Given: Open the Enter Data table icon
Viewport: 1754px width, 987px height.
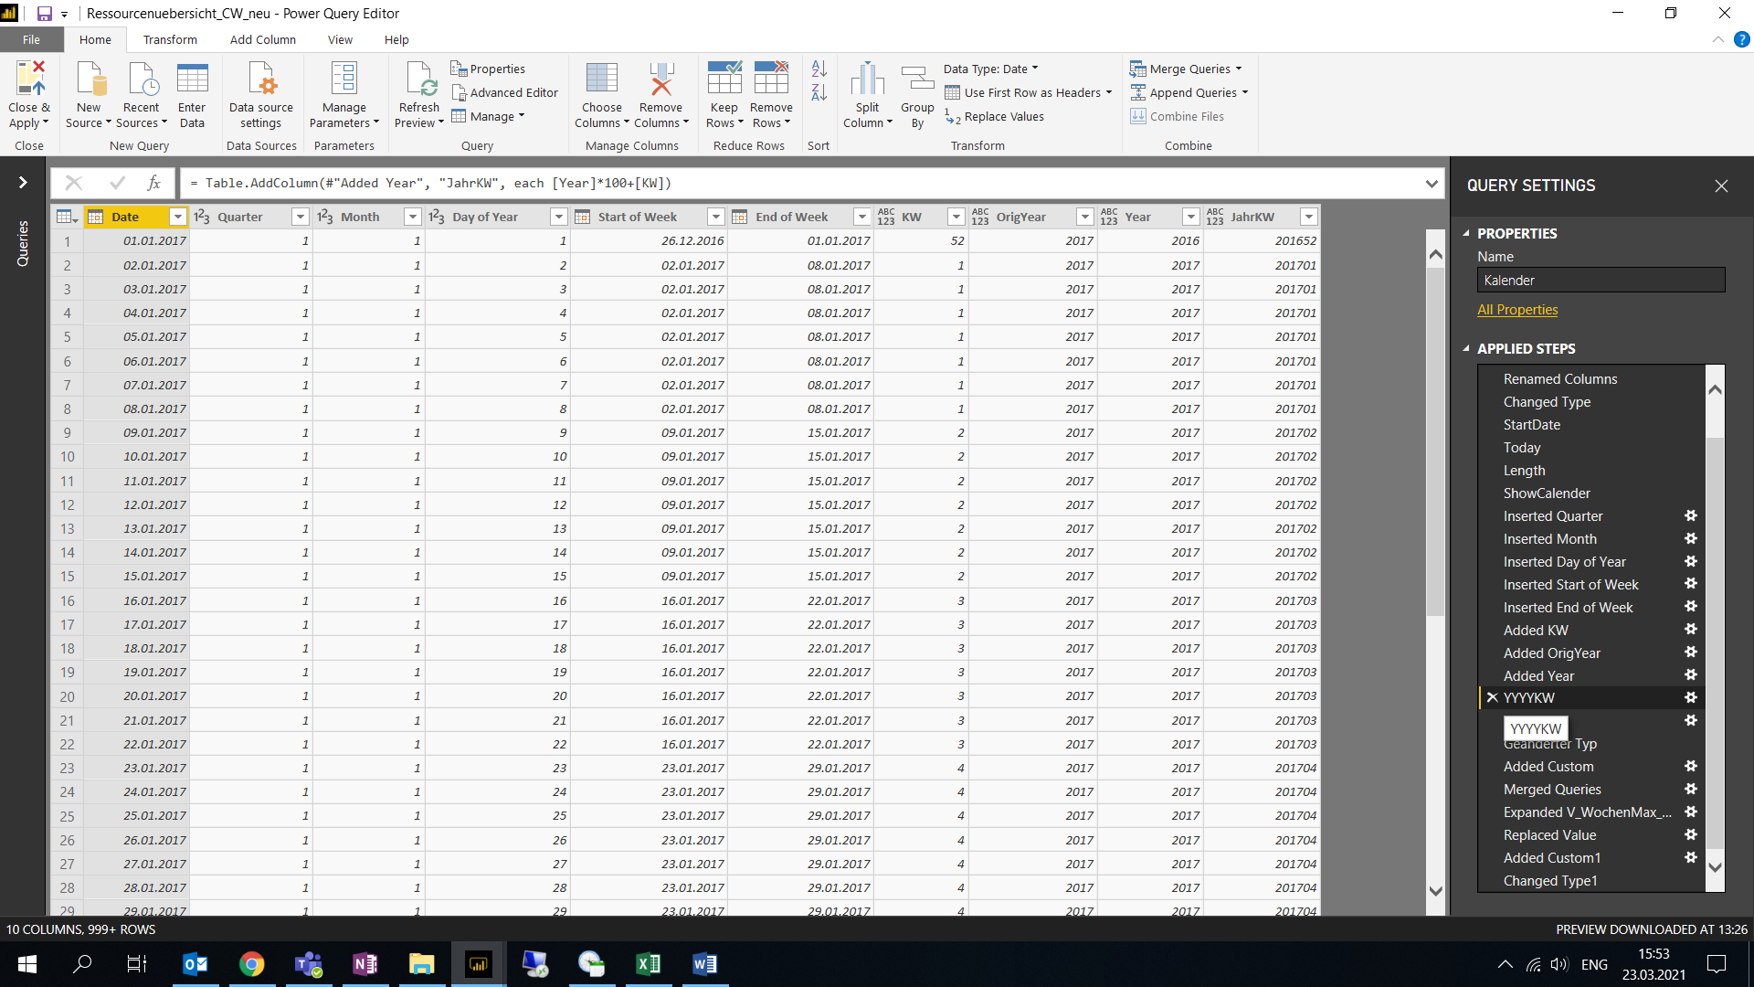Looking at the screenshot, I should click(x=192, y=80).
